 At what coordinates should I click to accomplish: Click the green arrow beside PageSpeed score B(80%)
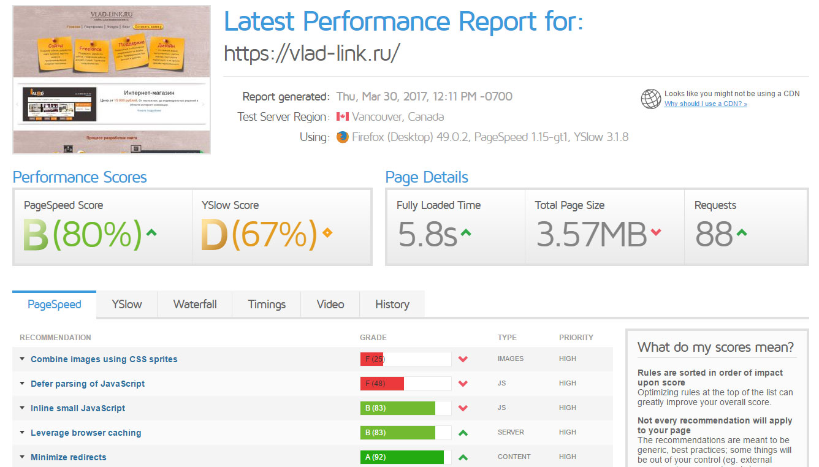151,232
